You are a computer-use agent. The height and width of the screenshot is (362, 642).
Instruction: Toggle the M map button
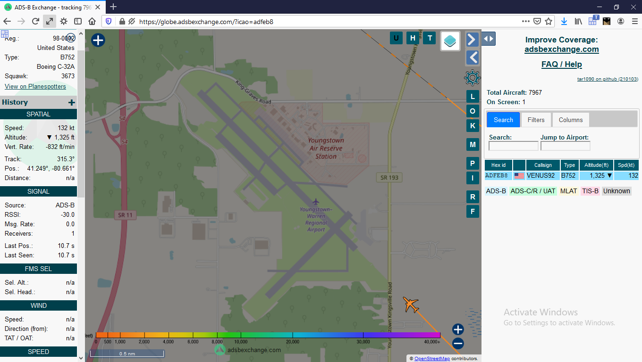tap(473, 144)
